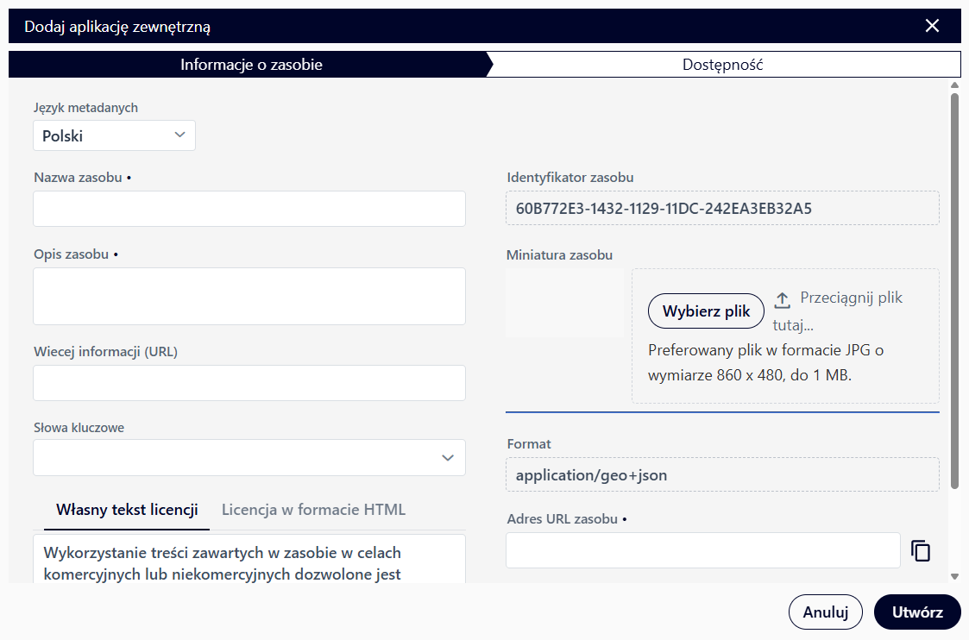Image resolution: width=969 pixels, height=640 pixels.
Task: Click the Format field showing application/geo+json
Action: point(722,475)
